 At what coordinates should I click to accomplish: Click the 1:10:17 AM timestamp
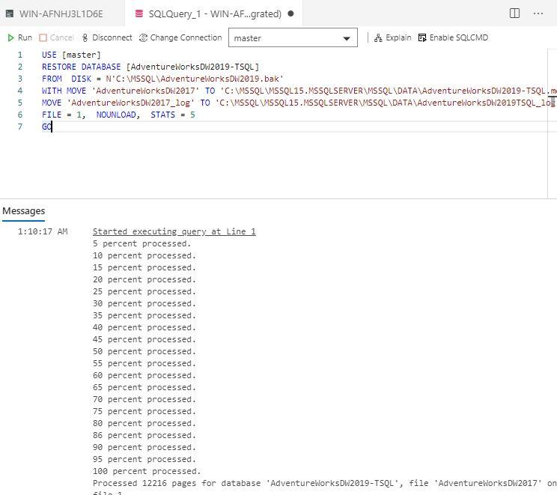(43, 231)
